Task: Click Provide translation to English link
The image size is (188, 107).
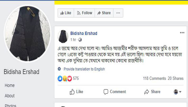Action: click(x=84, y=69)
